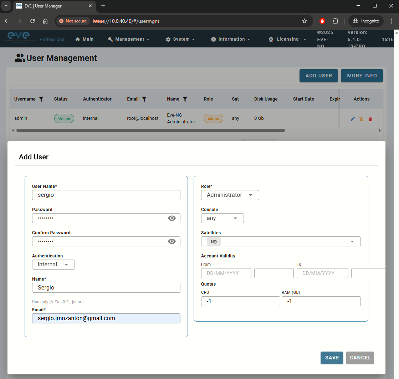Open the Chrome three-dot menu
Screen dimensions: 399x379
[x=392, y=21]
